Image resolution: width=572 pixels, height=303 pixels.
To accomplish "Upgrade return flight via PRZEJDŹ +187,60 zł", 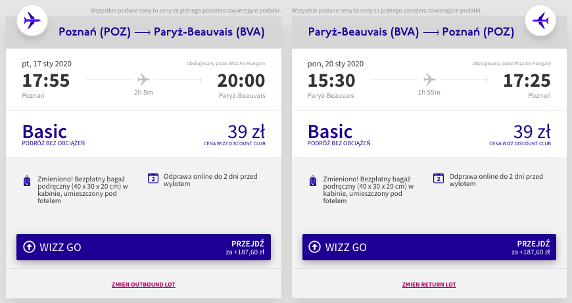I will point(533,247).
